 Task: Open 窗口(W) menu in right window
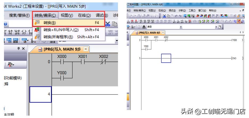pyautogui.click(x=202, y=10)
